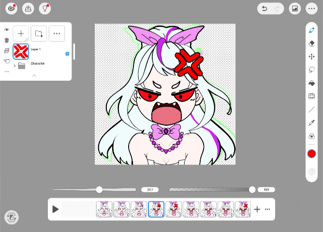Click the layers panel scrollbar
Screen dimensions: 323x232
[74, 51]
